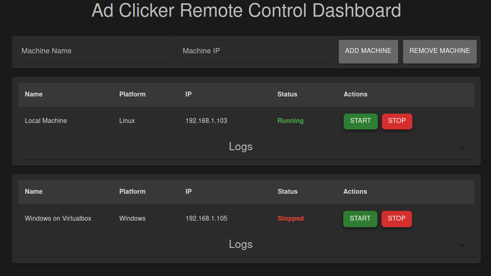Expand Logs for Windows on Virtualbox
Screen dimensions: 491x276
[241, 244]
